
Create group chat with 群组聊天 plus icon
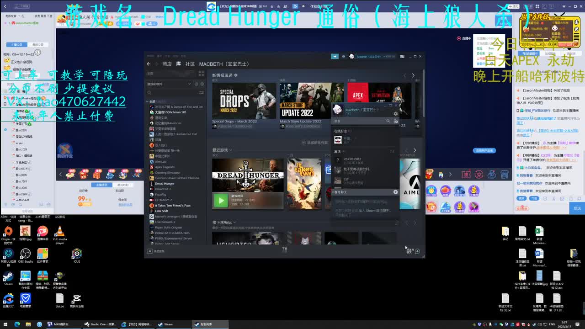pyautogui.click(x=395, y=192)
